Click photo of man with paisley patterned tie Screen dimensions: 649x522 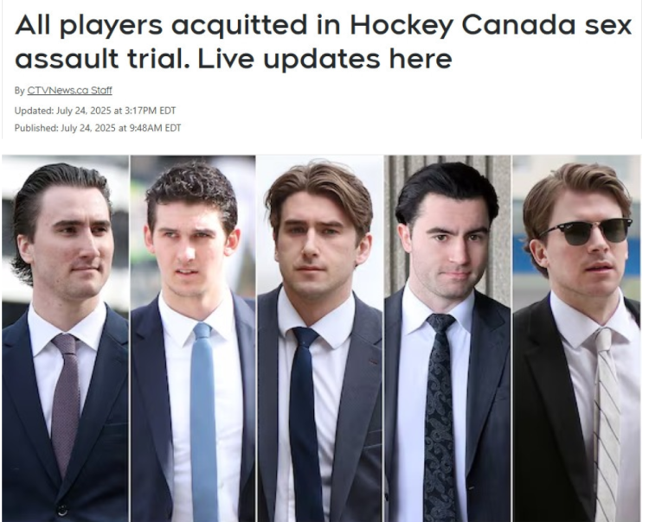click(x=447, y=338)
